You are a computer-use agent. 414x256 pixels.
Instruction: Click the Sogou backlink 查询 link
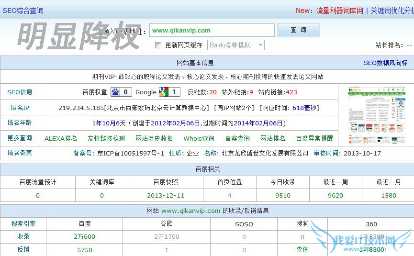[x=302, y=249]
